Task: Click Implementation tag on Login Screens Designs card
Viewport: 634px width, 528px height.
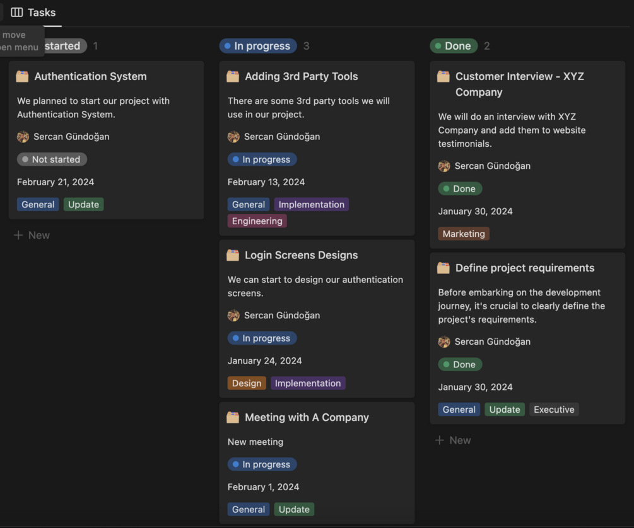Action: pyautogui.click(x=308, y=383)
